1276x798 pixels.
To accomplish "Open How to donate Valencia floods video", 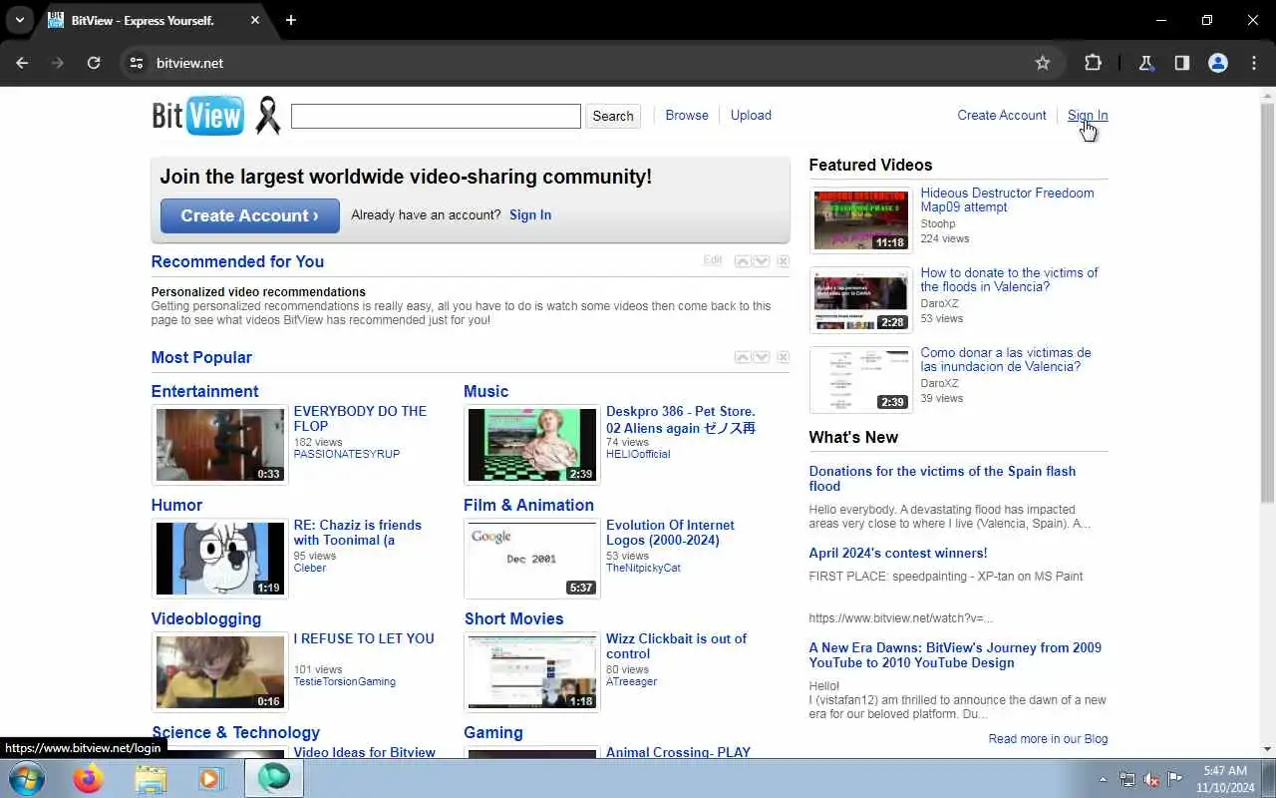I will [x=1009, y=279].
